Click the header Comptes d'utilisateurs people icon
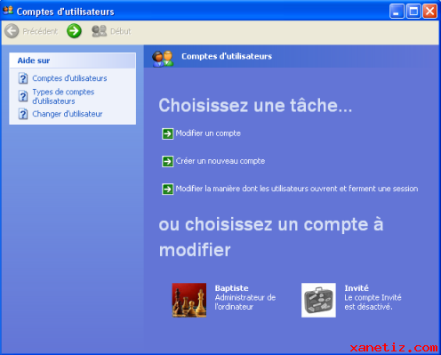This screenshot has width=441, height=355. (x=163, y=59)
